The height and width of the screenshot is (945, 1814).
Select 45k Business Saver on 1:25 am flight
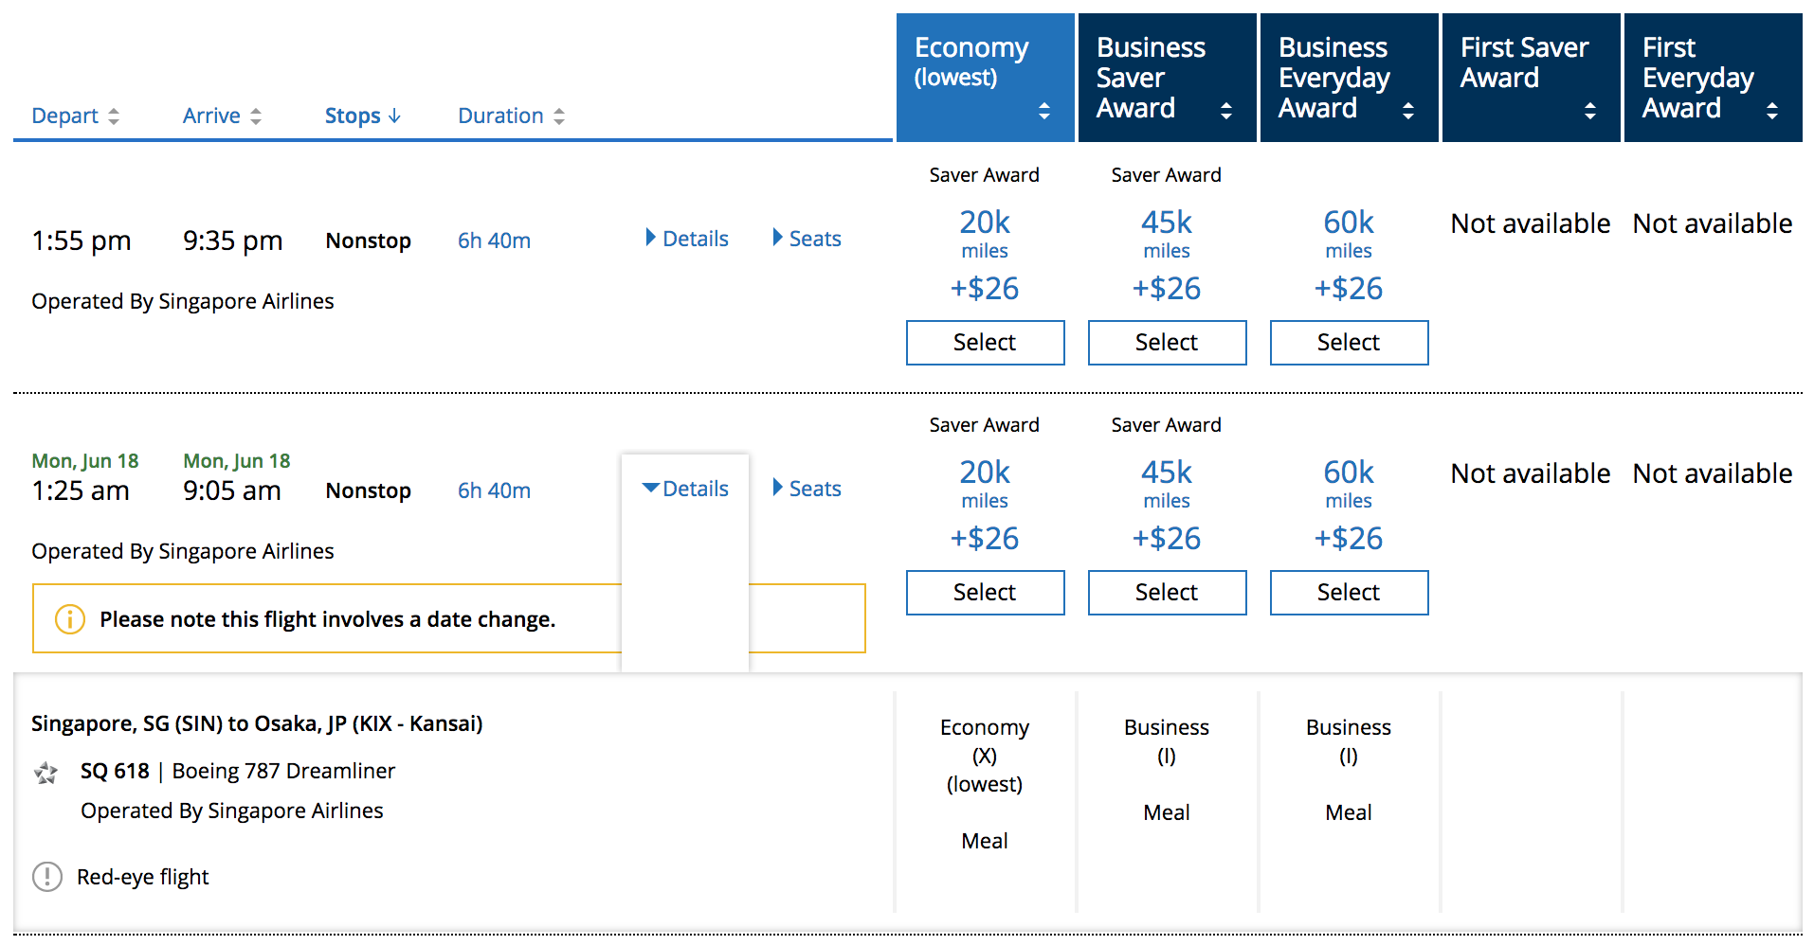[1167, 593]
